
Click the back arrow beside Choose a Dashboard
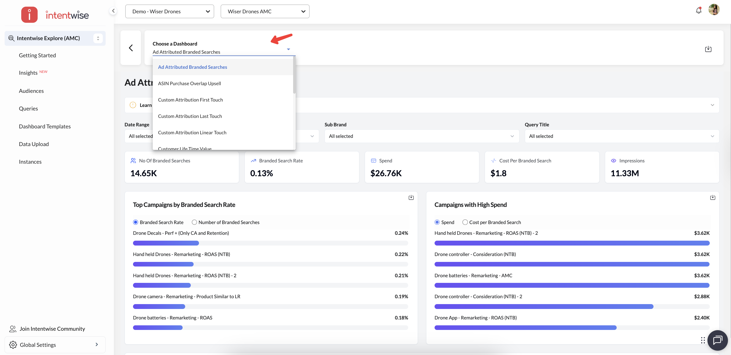pyautogui.click(x=131, y=48)
